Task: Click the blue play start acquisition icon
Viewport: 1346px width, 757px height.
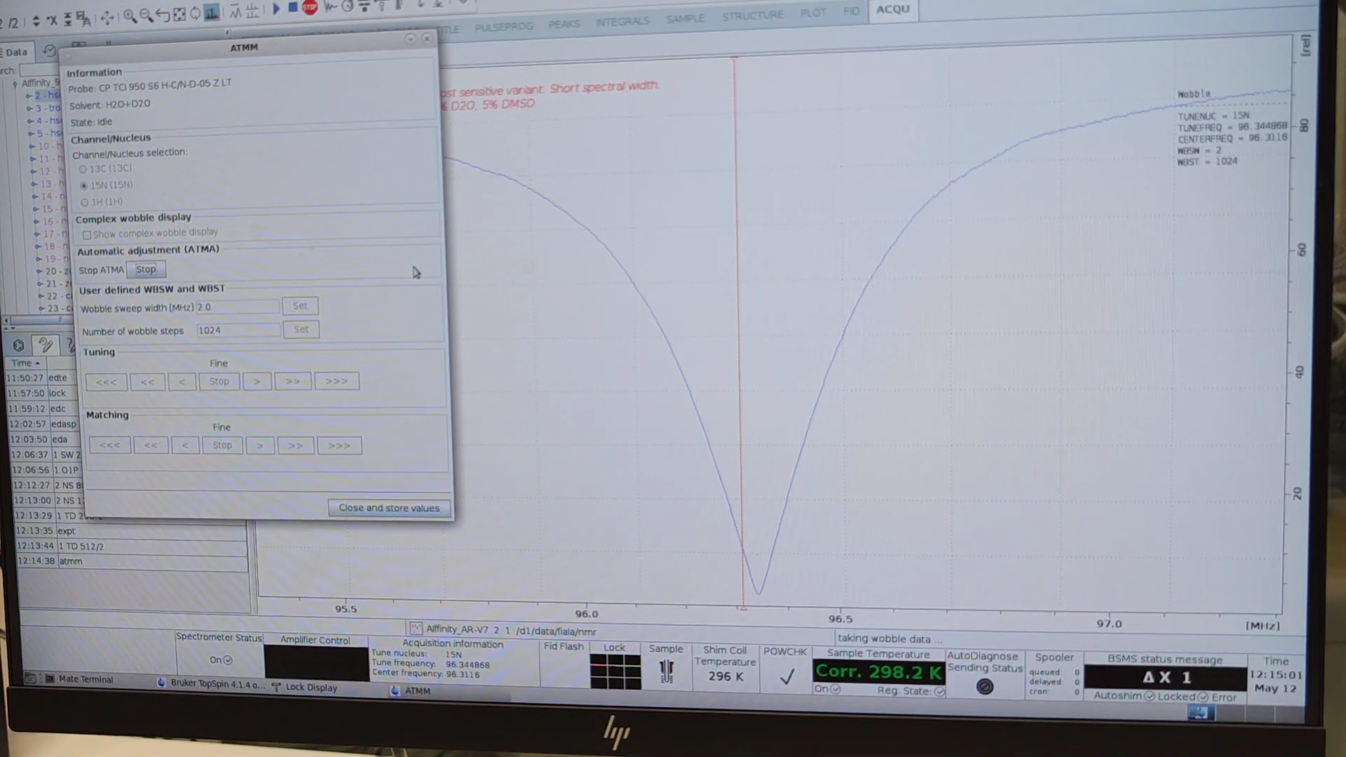Action: tap(276, 8)
